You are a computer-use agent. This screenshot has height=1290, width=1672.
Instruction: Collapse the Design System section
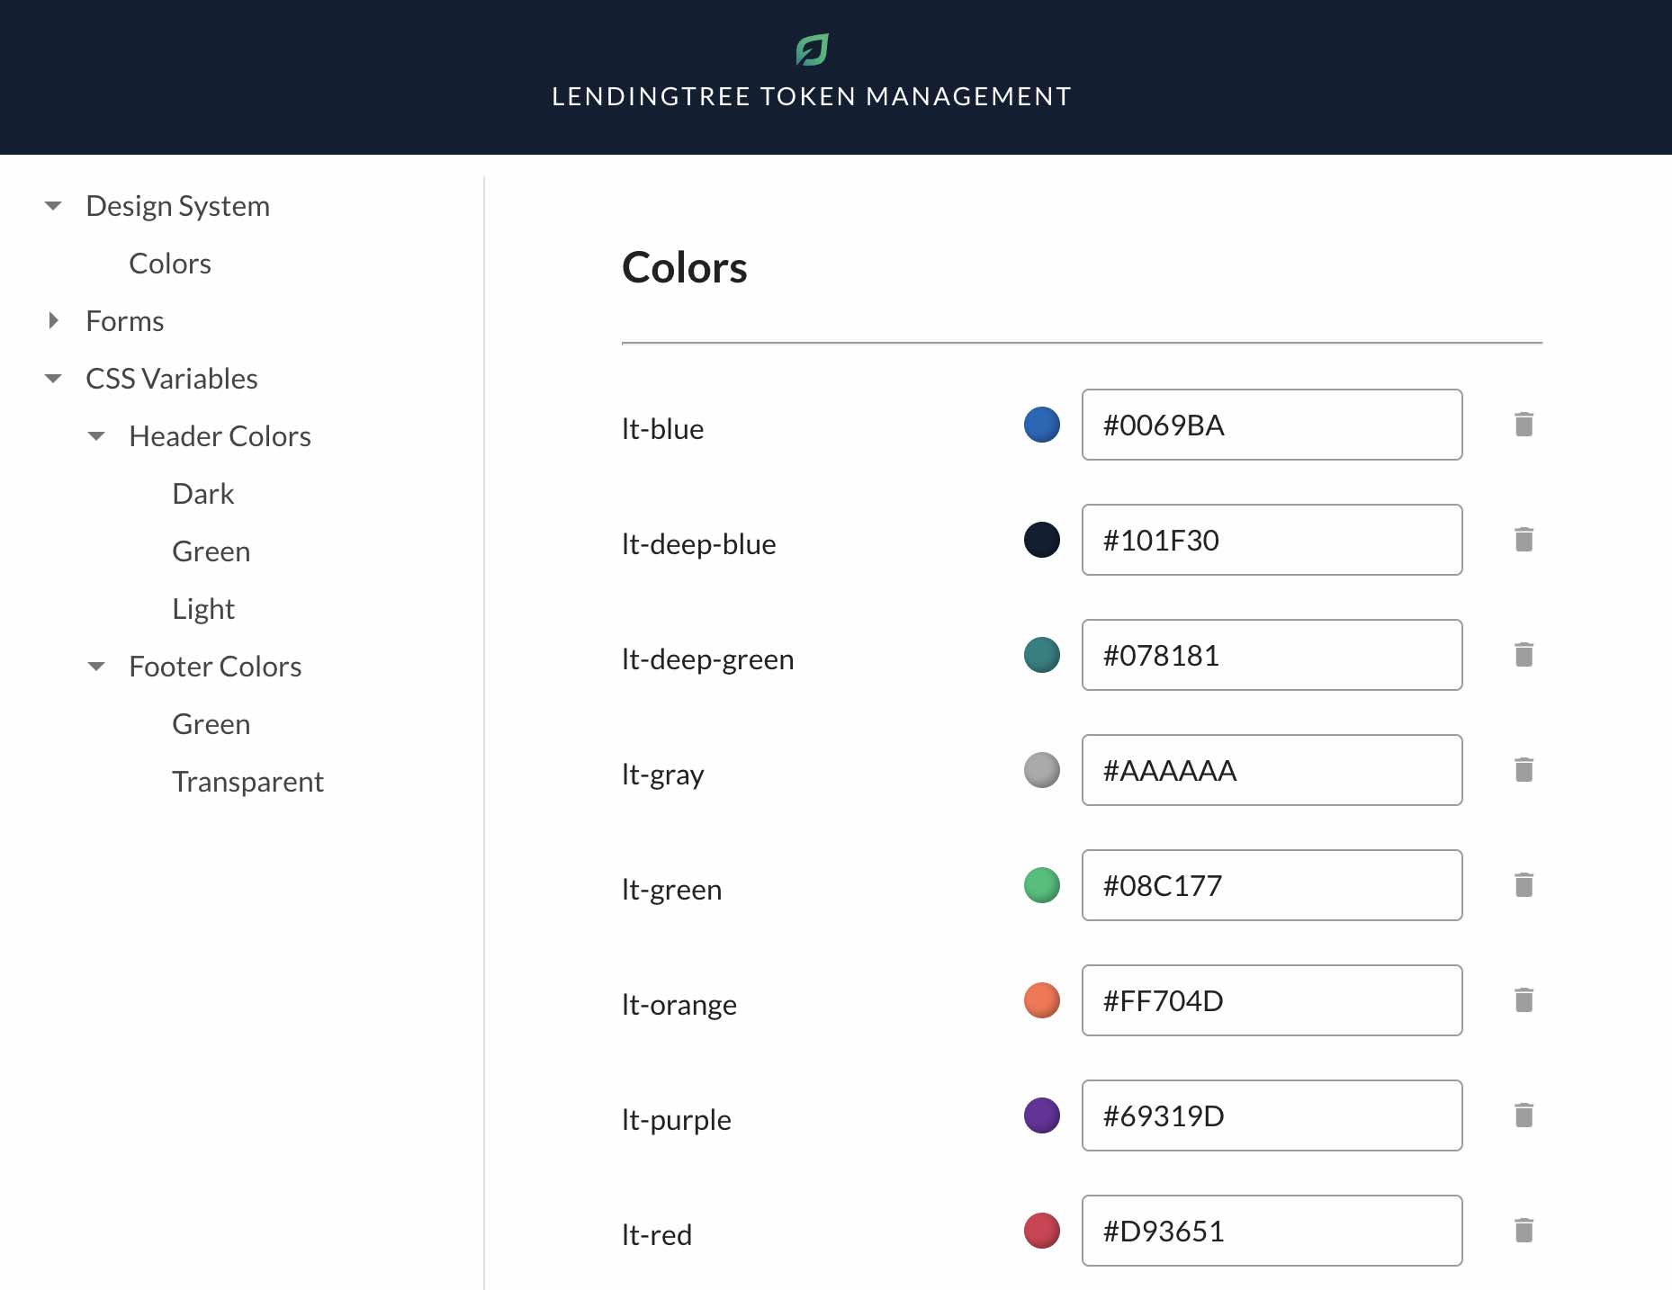pos(53,205)
